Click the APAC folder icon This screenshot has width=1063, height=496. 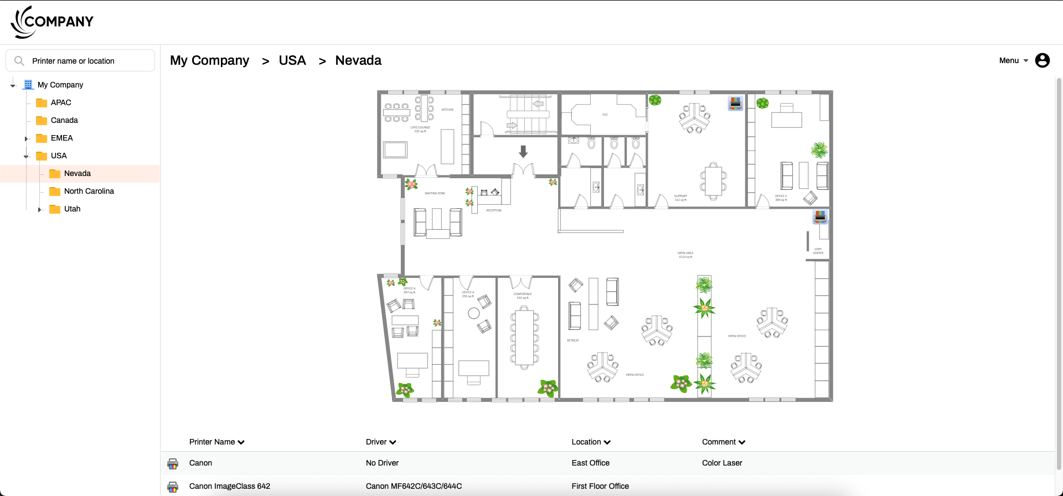click(x=42, y=102)
